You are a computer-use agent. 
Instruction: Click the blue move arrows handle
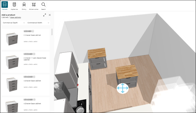click(x=122, y=88)
